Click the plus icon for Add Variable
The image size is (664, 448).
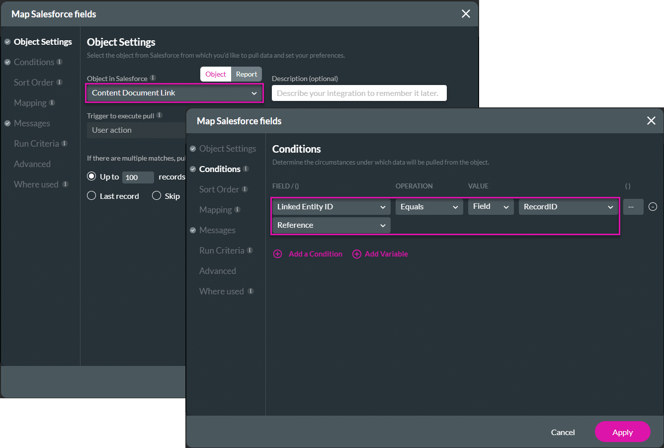(356, 254)
